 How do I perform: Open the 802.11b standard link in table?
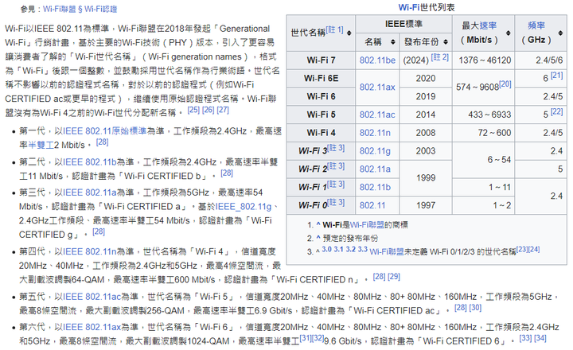(x=375, y=188)
